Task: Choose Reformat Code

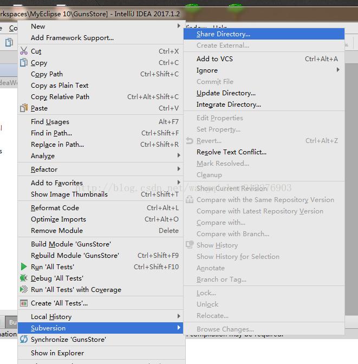Action: click(x=100, y=207)
